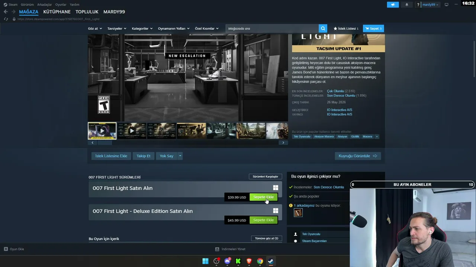Image resolution: width=476 pixels, height=267 pixels.
Task: Open İstek Listesi wishlist
Action: coord(346,29)
